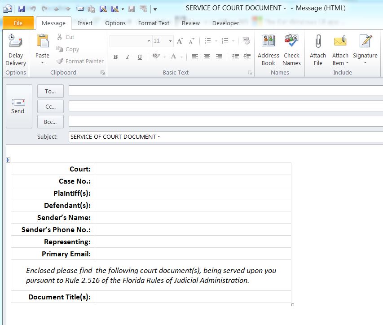Viewport: 383px width, 325px height.
Task: Go to Previous Item with the up arrow
Action: [x=57, y=9]
